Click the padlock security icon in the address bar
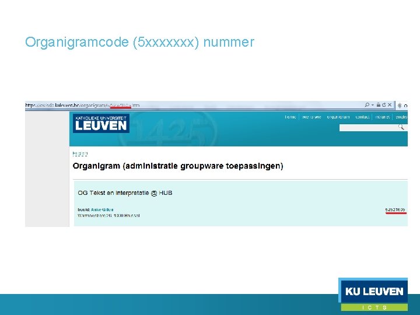Image resolution: width=420 pixels, height=315 pixels. [378, 105]
